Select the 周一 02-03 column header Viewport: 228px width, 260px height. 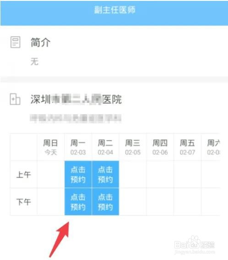tap(78, 147)
